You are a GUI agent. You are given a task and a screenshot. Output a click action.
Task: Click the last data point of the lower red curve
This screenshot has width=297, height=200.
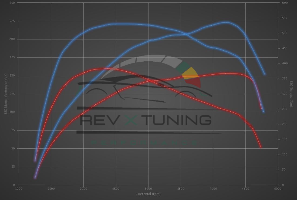coord(261,147)
